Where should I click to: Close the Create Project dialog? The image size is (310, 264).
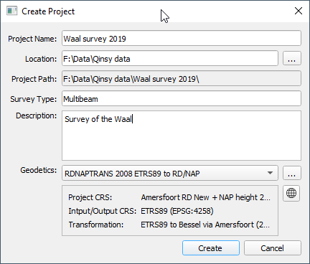(x=299, y=11)
